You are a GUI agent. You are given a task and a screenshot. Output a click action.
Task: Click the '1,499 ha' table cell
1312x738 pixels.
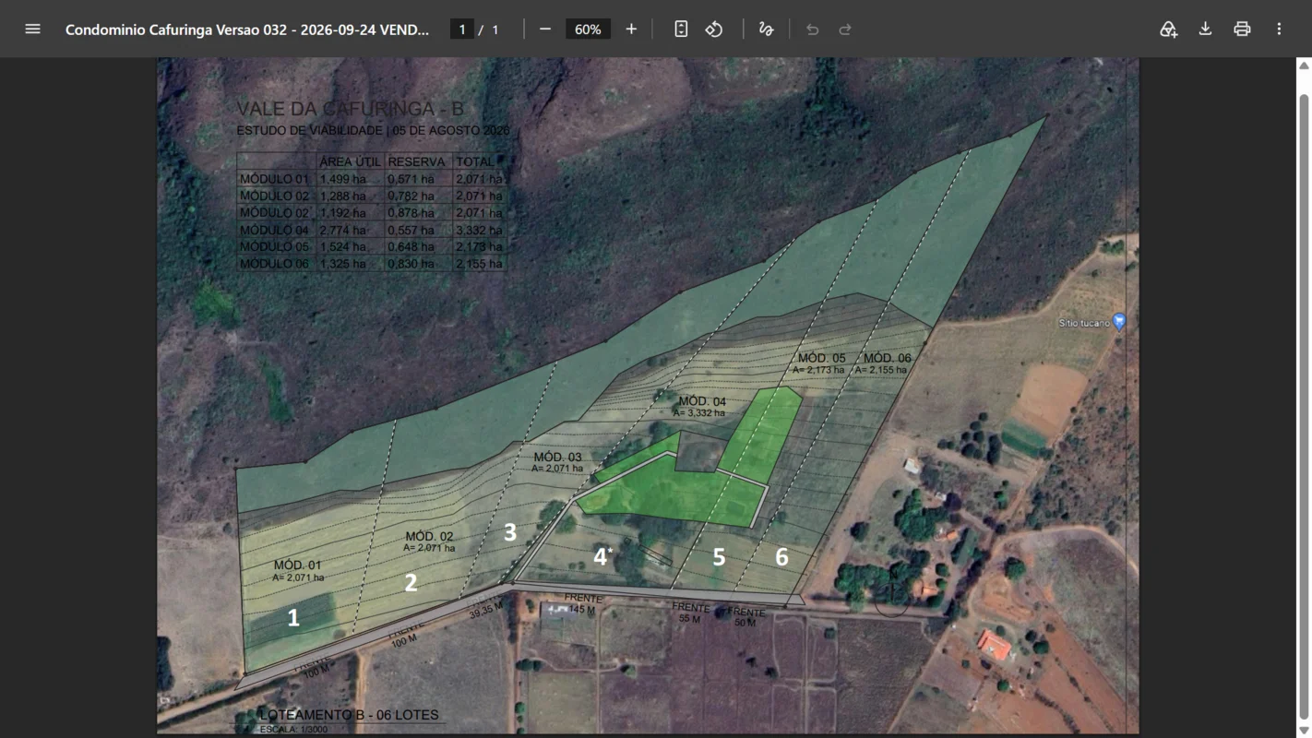coord(342,179)
